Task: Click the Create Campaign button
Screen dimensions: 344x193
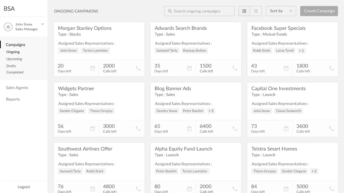Action: pyautogui.click(x=319, y=11)
